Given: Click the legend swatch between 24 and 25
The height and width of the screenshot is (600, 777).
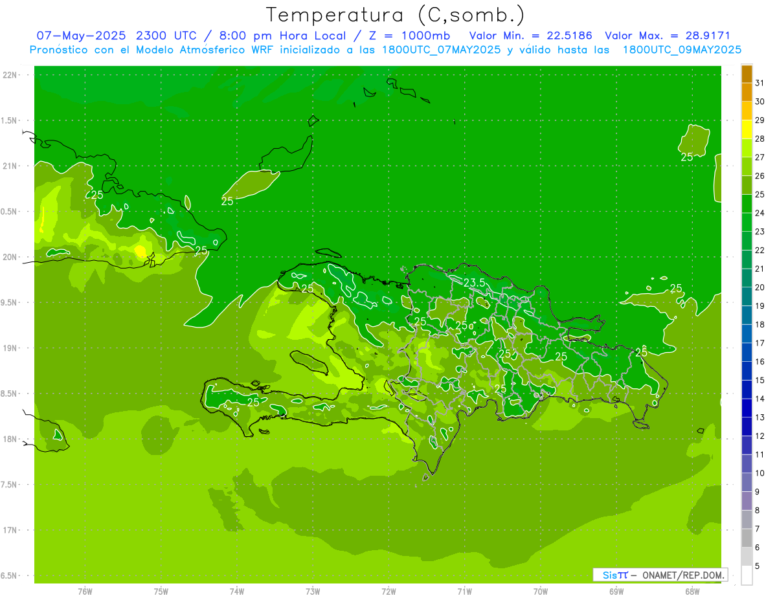Looking at the screenshot, I should 747,204.
